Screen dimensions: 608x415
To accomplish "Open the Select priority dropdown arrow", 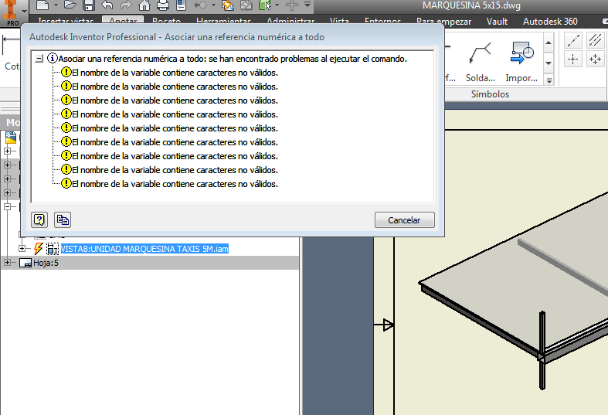I will [x=277, y=5].
